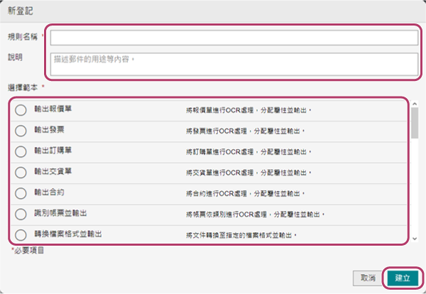Pick the 輸出訂購單 radio option

21,151
